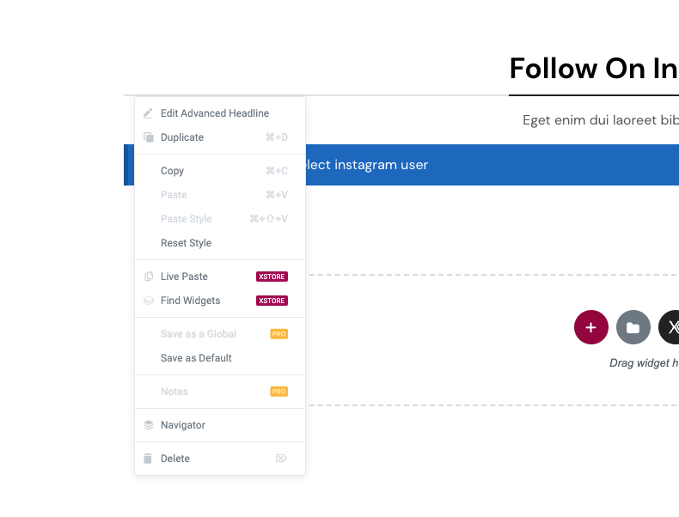
Task: Open template library via gray folder button
Action: click(x=633, y=327)
